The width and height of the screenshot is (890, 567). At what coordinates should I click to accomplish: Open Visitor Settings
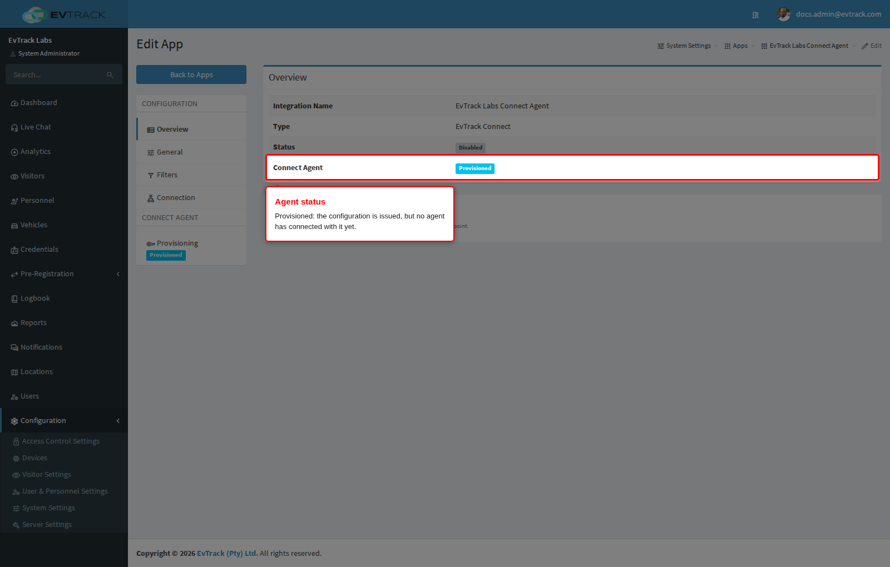coord(64,475)
